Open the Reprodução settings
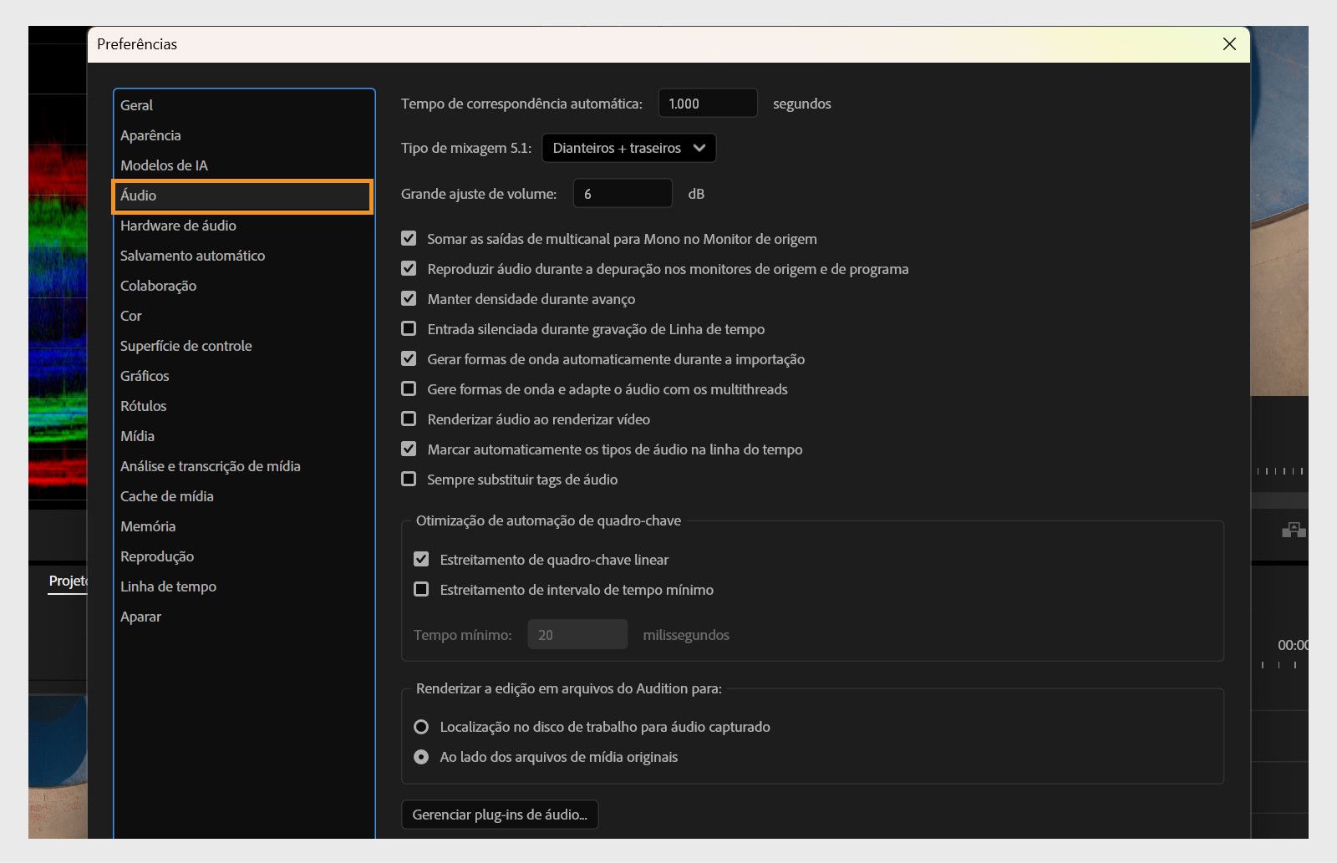 156,556
